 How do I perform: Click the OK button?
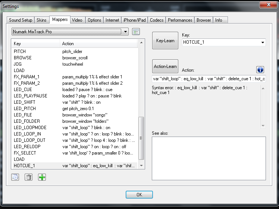click(139, 194)
